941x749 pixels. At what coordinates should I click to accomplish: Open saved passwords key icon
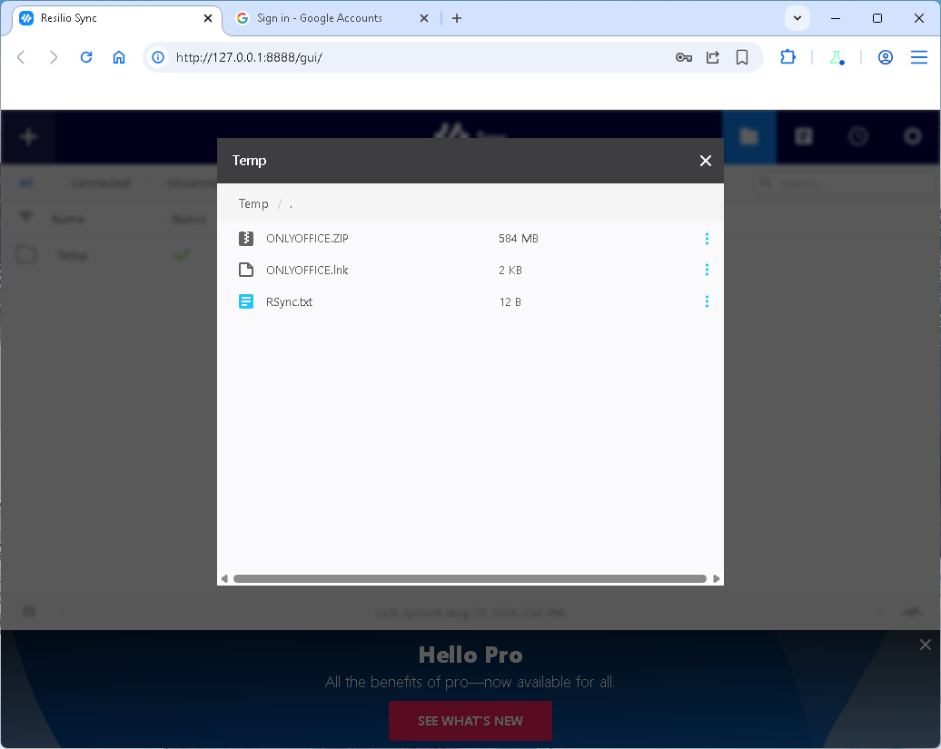tap(684, 57)
